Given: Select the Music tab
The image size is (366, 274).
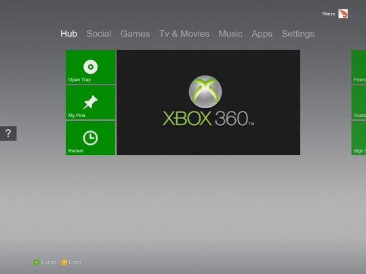Looking at the screenshot, I should [230, 34].
